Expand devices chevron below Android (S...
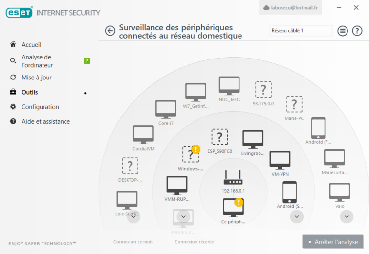The width and height of the screenshot is (369, 254). (x=297, y=216)
